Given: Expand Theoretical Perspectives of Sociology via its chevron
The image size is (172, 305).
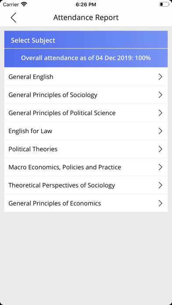Looking at the screenshot, I should pos(160,185).
